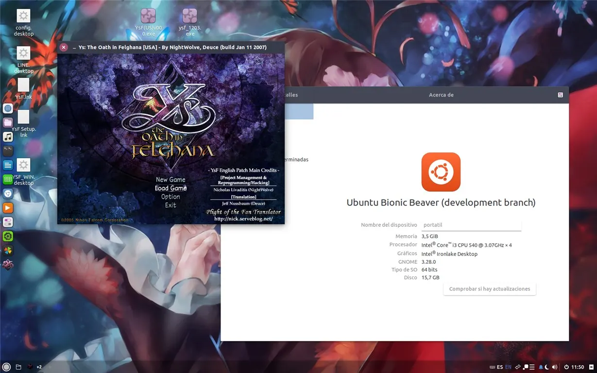Click the Ys game icon at the dock bottom
597x373 pixels.
click(x=7, y=265)
